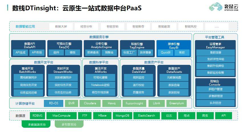The height and width of the screenshot is (132, 242).
Task: Click the 爬虫 data source box
Action: (x=205, y=115)
